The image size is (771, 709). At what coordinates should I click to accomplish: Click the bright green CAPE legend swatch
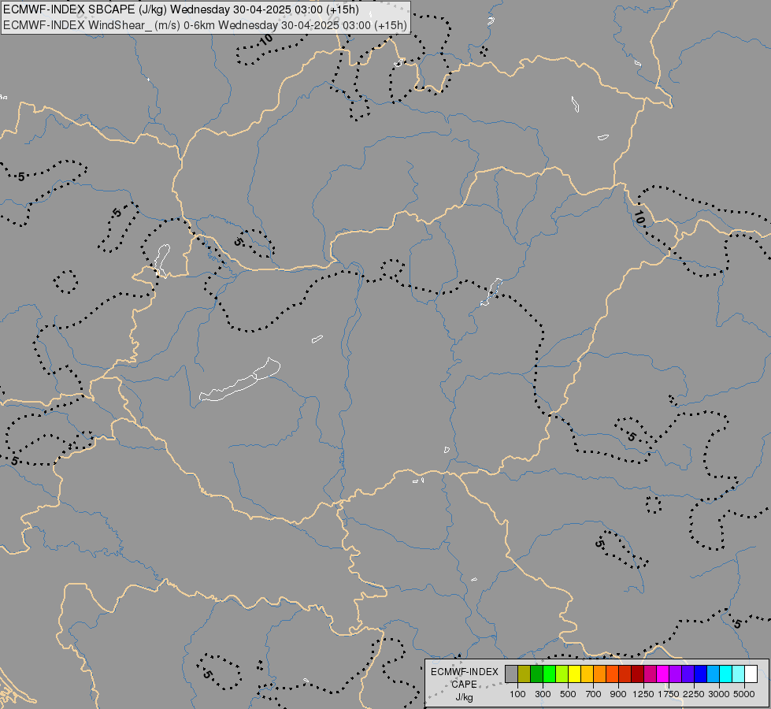[549, 674]
